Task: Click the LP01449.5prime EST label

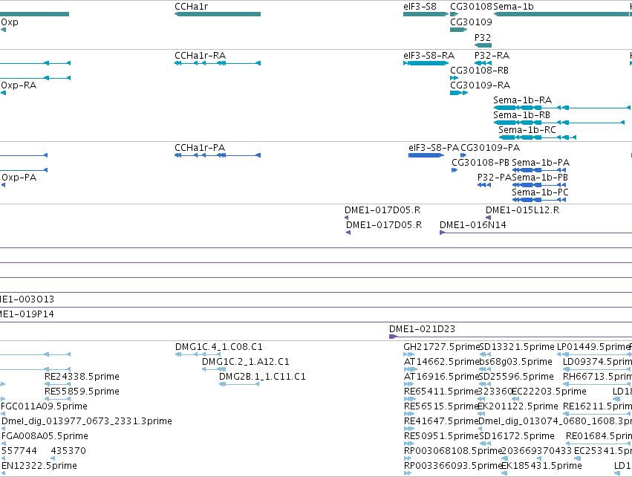Action: (593, 347)
